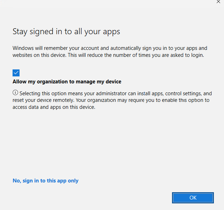Click the 'websites on this device' text line
The image size is (224, 210).
pyautogui.click(x=108, y=55)
